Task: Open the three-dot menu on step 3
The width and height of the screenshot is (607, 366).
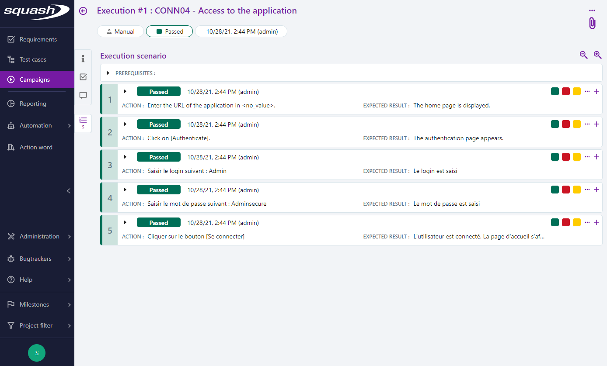Action: 587,157
